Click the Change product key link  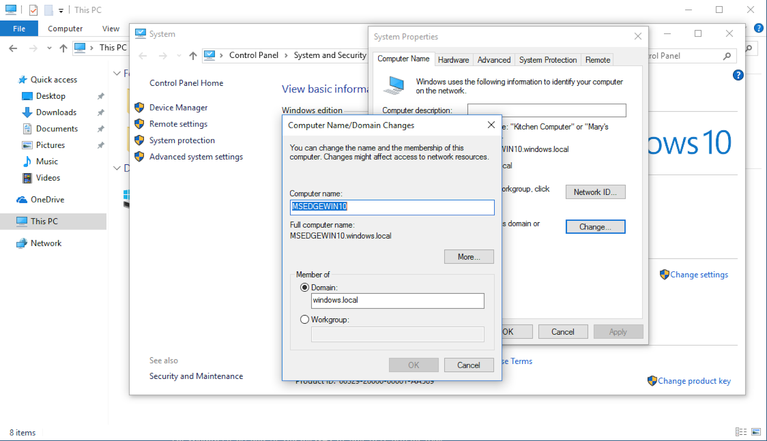(694, 381)
